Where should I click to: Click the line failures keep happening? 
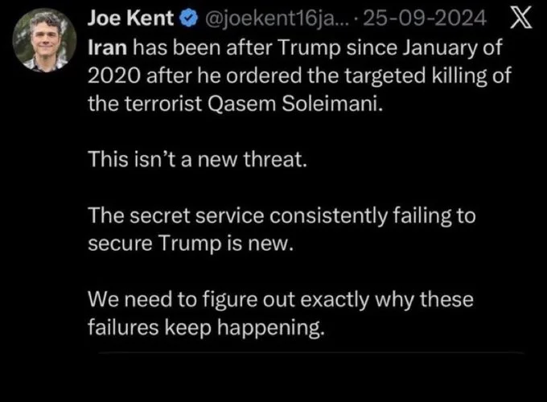click(x=205, y=328)
